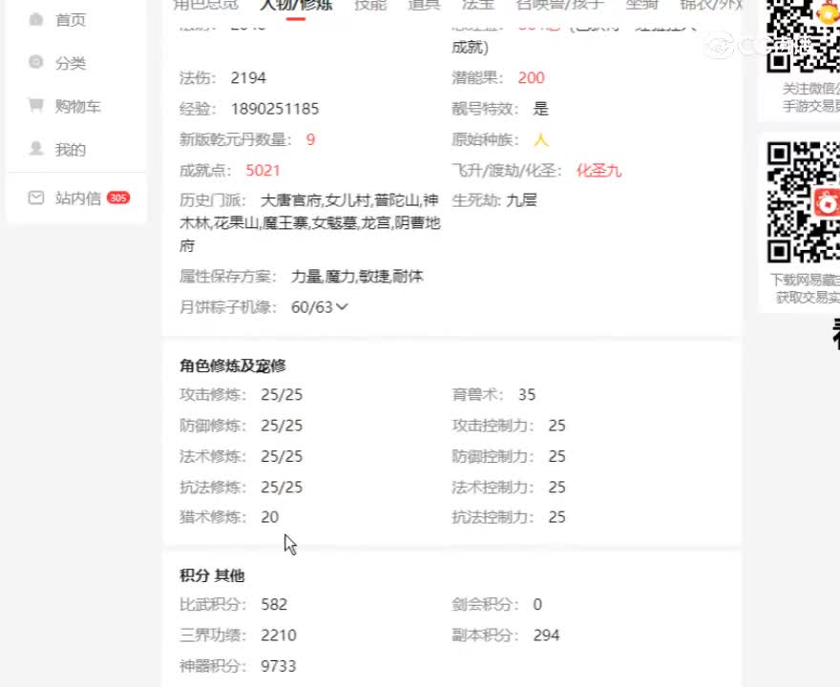Click the 原始种族 value 人
Screen dimensions: 840x687
[x=541, y=139]
